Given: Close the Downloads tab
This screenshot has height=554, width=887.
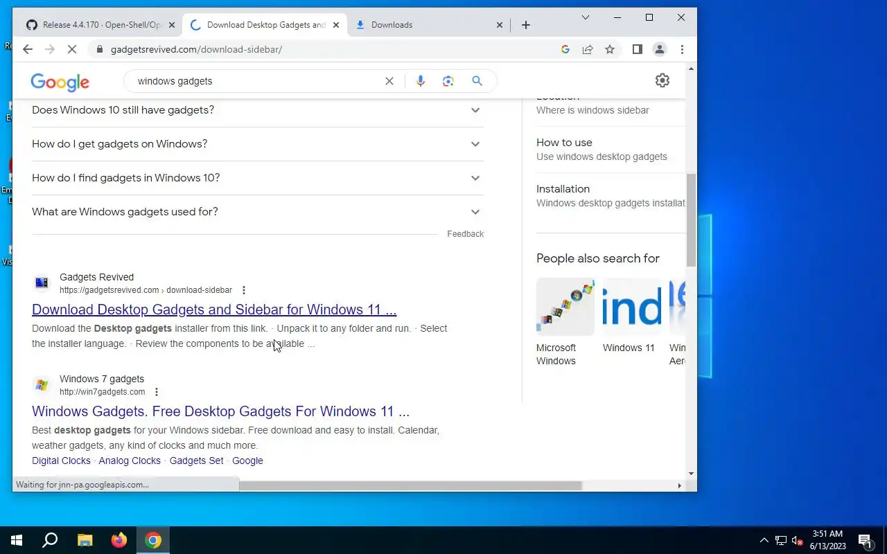Looking at the screenshot, I should (x=500, y=25).
